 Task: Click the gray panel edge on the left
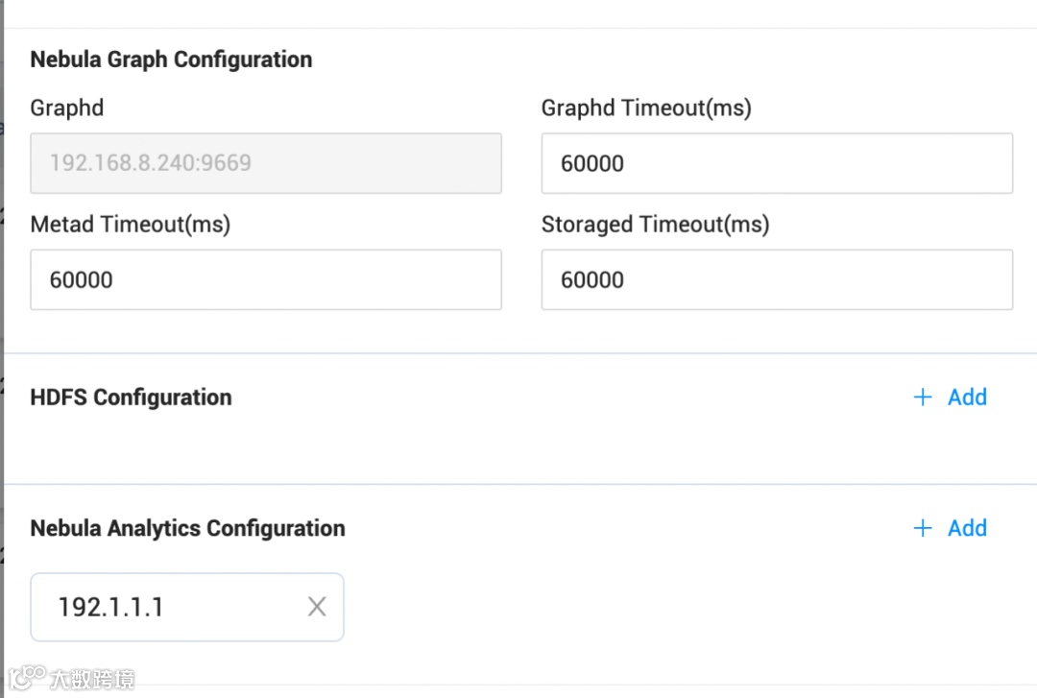pos(2,288)
